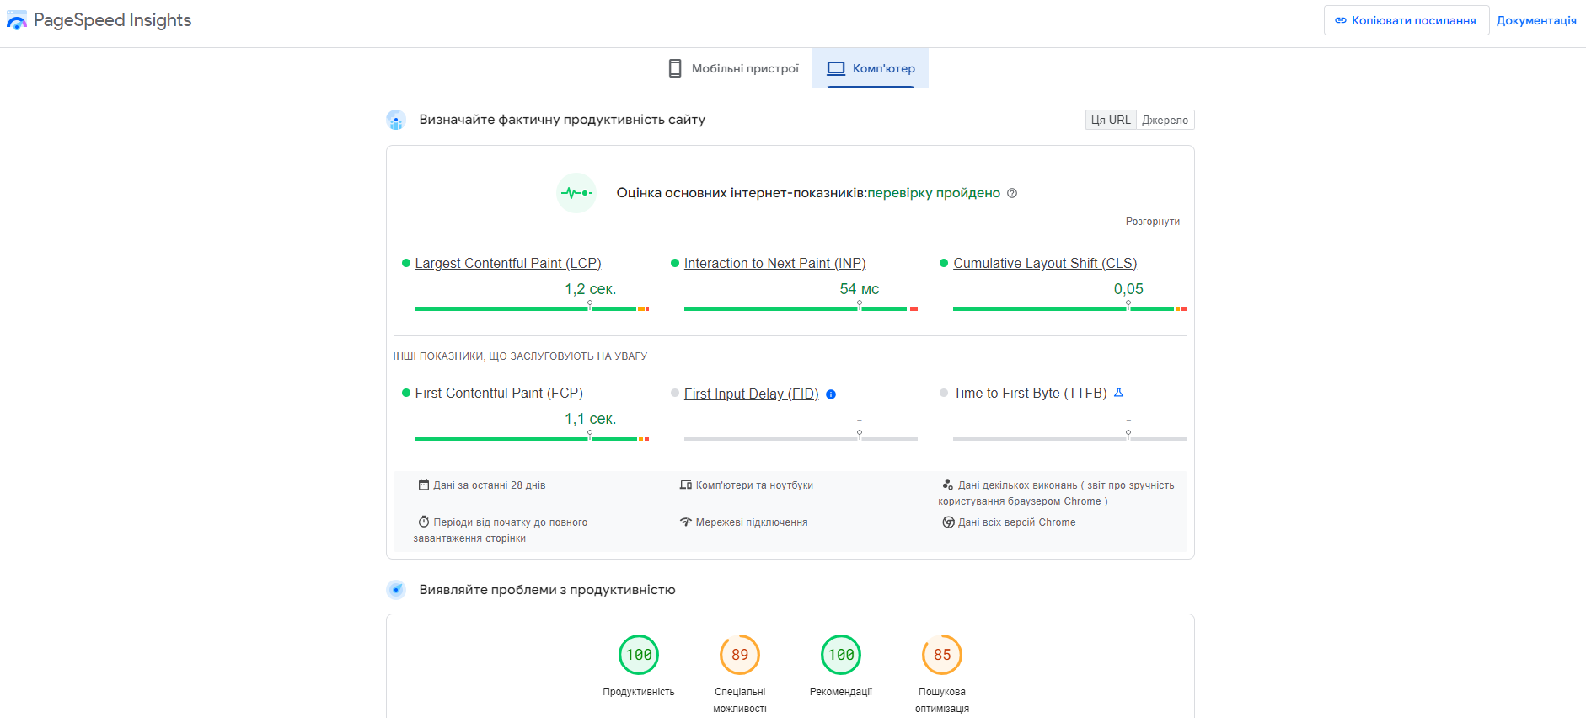
Task: Open the звіт про зручність користування Chrome link
Action: (1056, 493)
